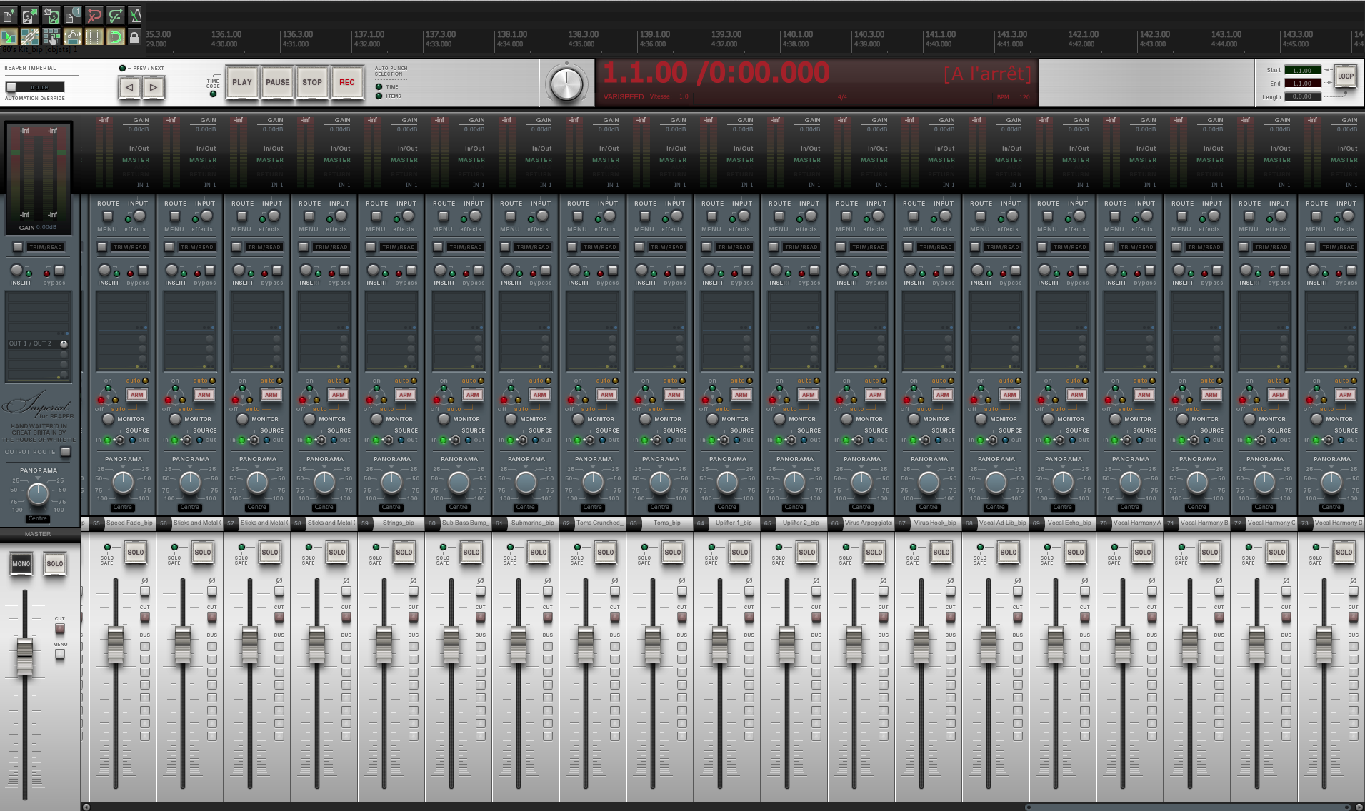Toggle CUT mute on Vocal Harmony B
Image resolution: width=1365 pixels, height=811 pixels.
tap(1219, 617)
